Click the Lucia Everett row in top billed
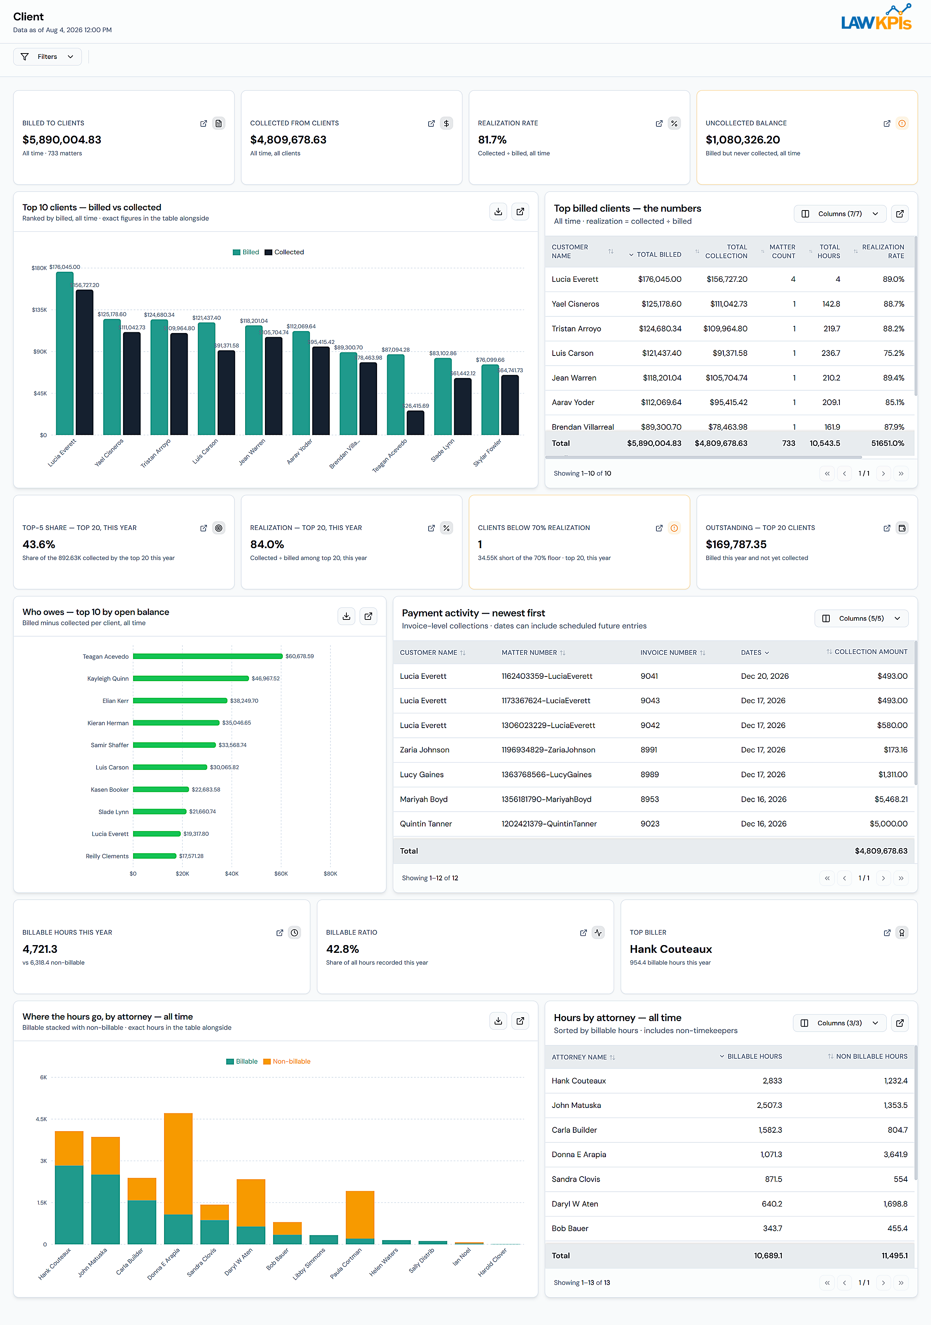Viewport: 931px width, 1325px height. [x=729, y=279]
